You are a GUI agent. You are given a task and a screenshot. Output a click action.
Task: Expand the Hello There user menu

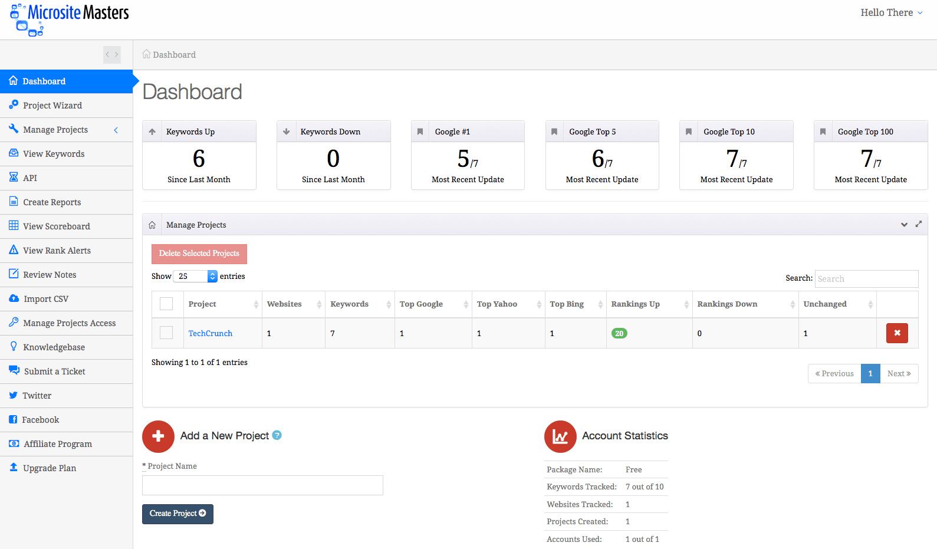pos(891,12)
